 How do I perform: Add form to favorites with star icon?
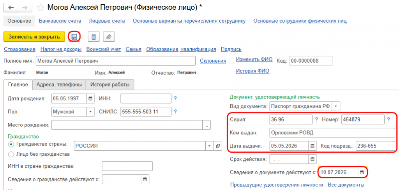click(41, 8)
